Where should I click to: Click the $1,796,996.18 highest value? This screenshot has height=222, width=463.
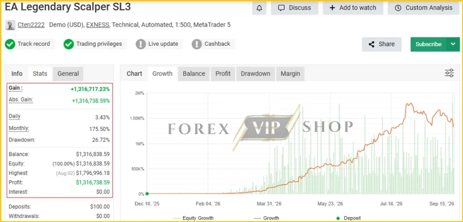pyautogui.click(x=93, y=173)
